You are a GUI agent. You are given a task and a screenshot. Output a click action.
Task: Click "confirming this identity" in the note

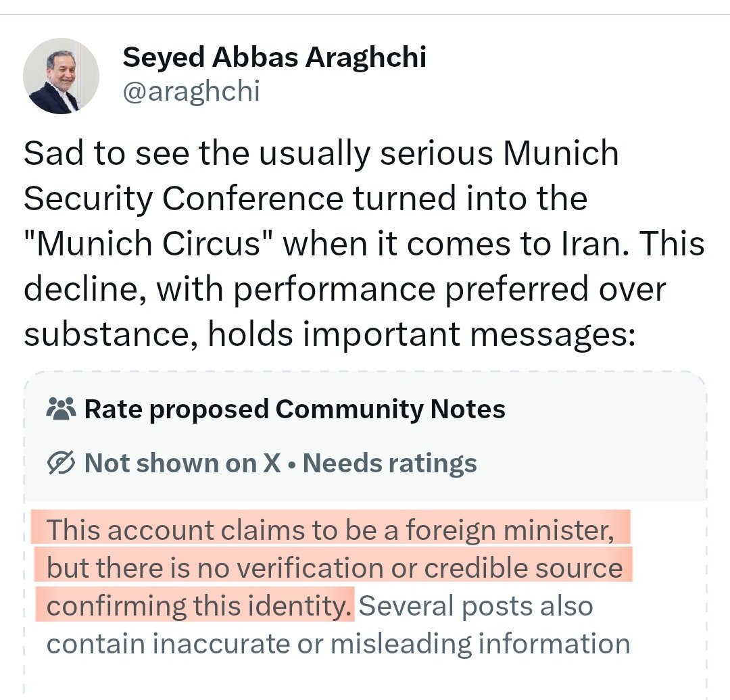coord(199,606)
